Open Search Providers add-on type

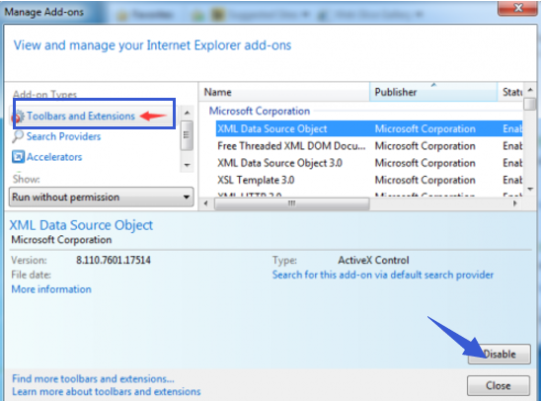coord(63,136)
